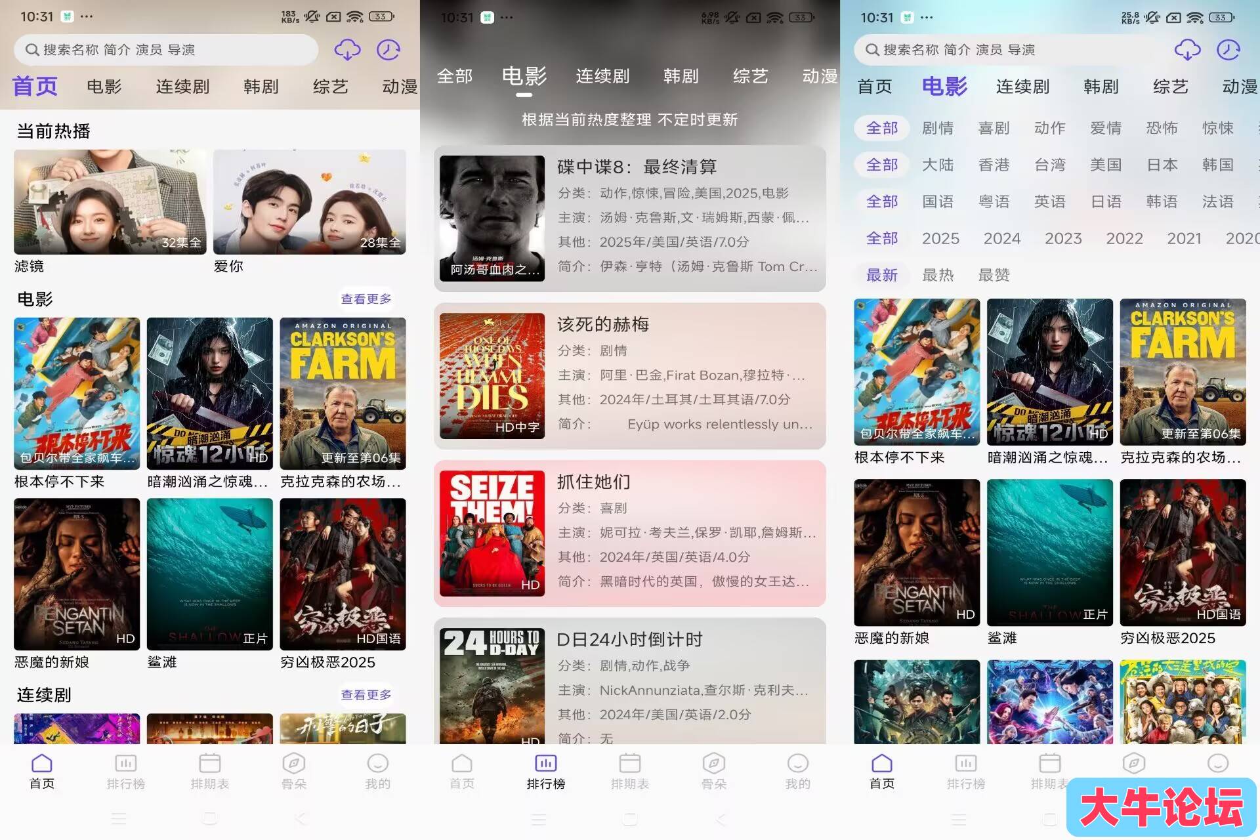Switch to 首页 tab on right screen top
This screenshot has width=1260, height=840.
[875, 87]
